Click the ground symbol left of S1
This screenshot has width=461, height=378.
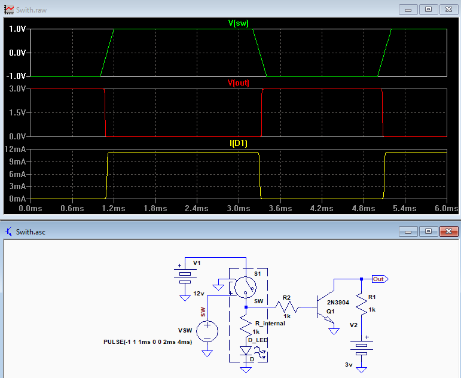click(x=218, y=287)
